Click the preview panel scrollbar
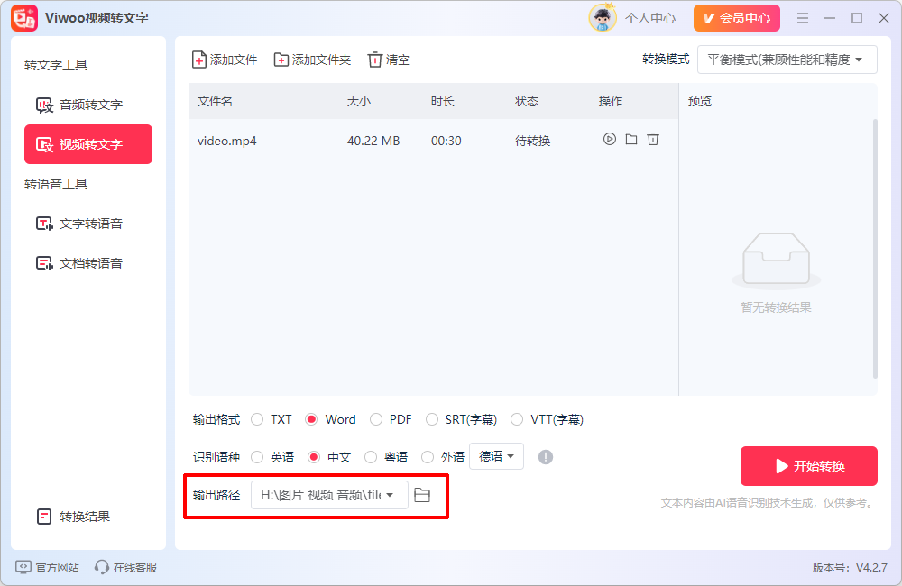 click(x=875, y=249)
